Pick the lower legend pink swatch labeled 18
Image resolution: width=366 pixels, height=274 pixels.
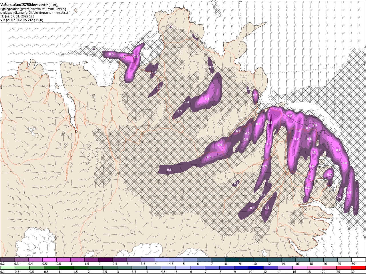pyautogui.click(x=315, y=268)
